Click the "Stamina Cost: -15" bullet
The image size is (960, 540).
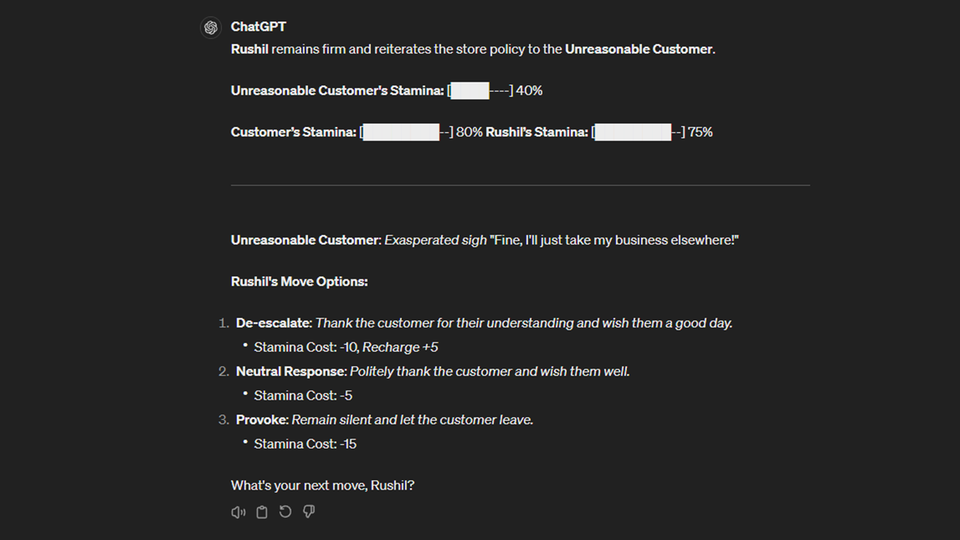[x=305, y=444]
